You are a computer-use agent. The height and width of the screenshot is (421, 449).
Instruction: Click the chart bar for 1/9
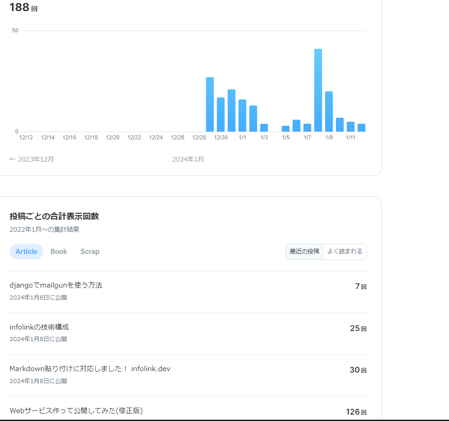click(x=329, y=111)
